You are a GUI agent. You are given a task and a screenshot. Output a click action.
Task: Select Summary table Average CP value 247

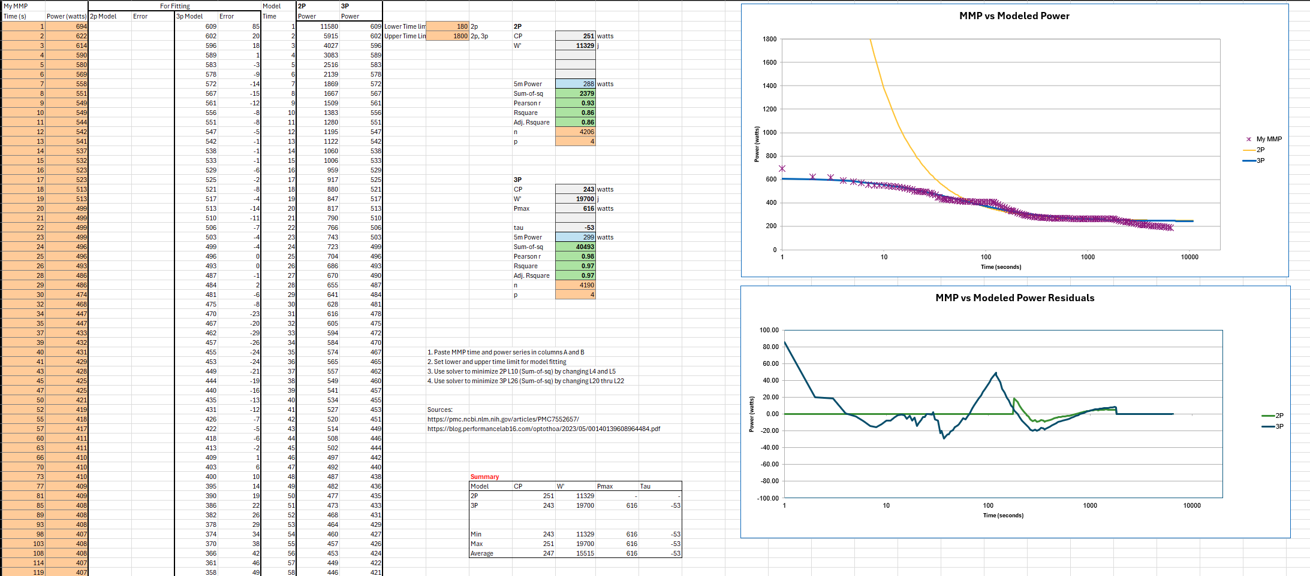[x=534, y=553]
